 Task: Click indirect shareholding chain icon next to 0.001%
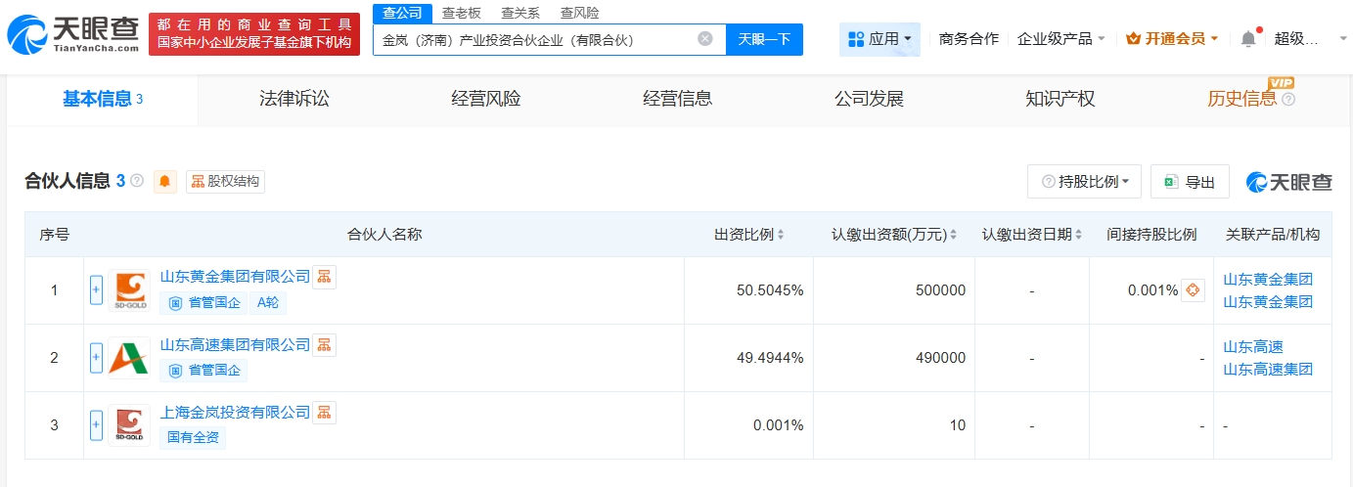[x=1193, y=290]
